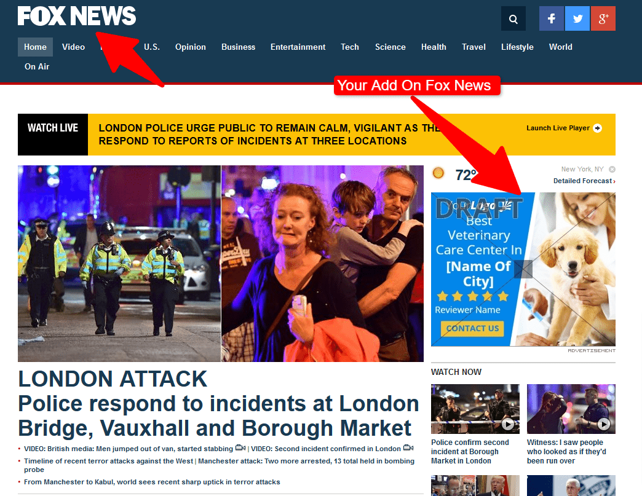Viewport: 642px width, 496px height.
Task: Open the Home menu tab
Action: (35, 47)
